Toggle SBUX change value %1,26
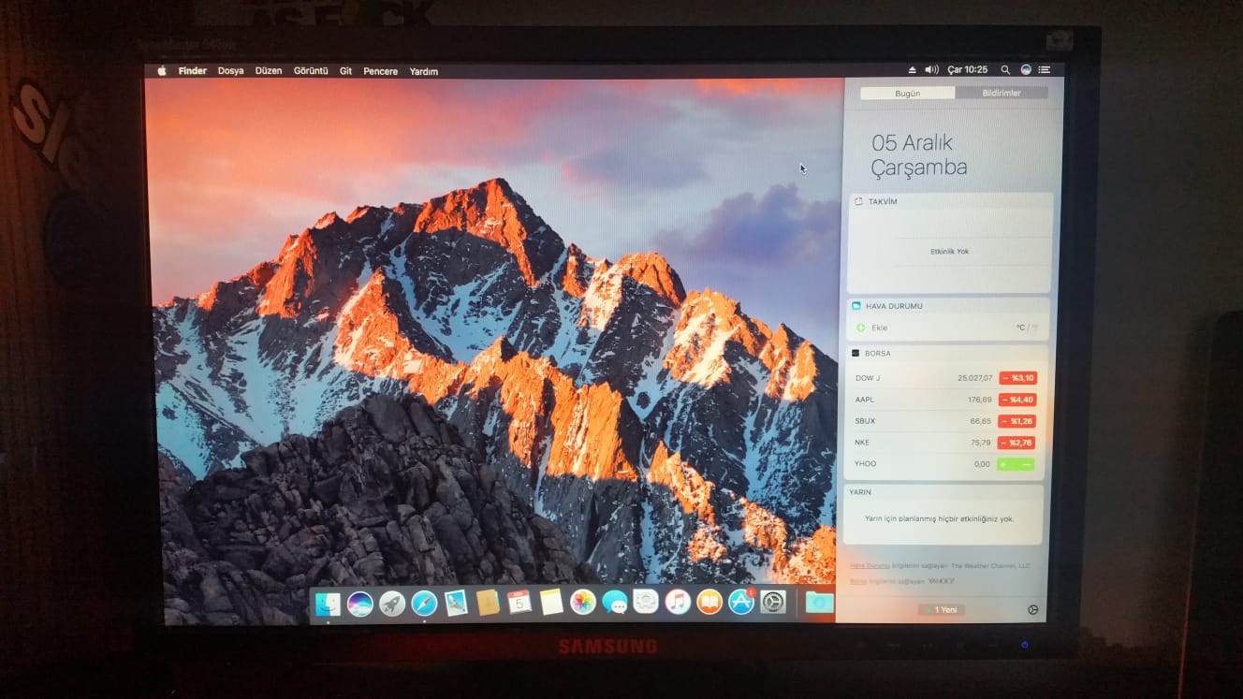Screen dimensions: 1243x699 1016,421
